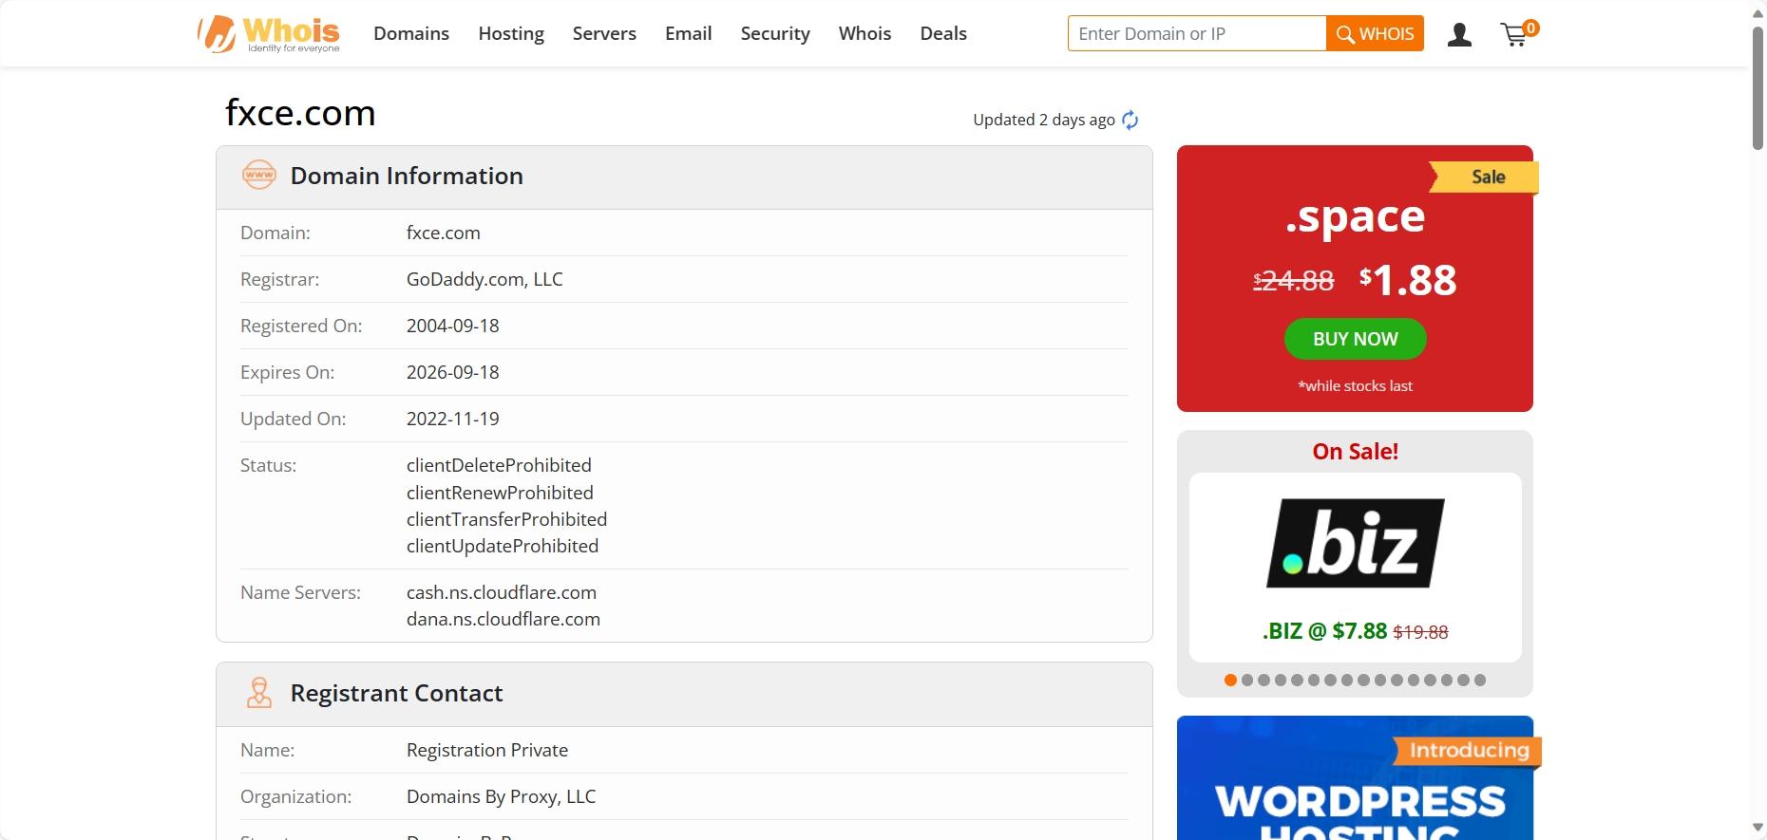This screenshot has width=1767, height=840.
Task: Click the expiry date 2026-09-18
Action: click(x=453, y=372)
